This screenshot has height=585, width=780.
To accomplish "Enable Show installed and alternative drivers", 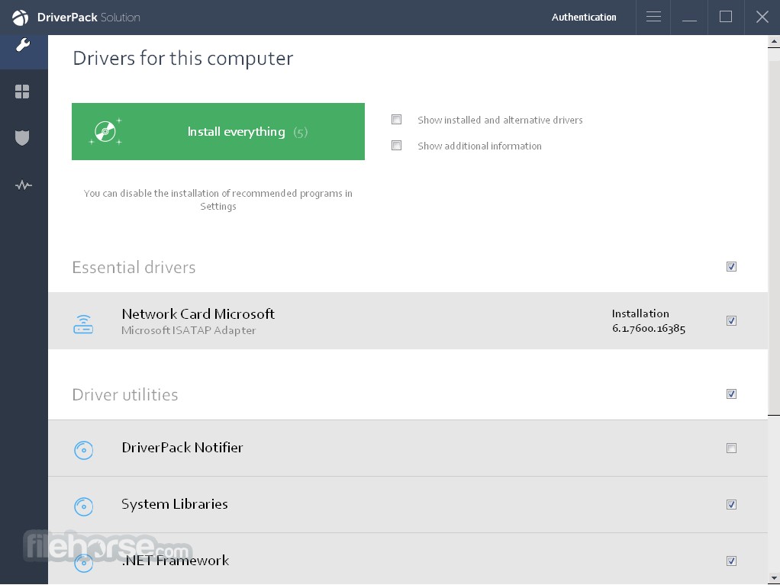I will (x=396, y=120).
